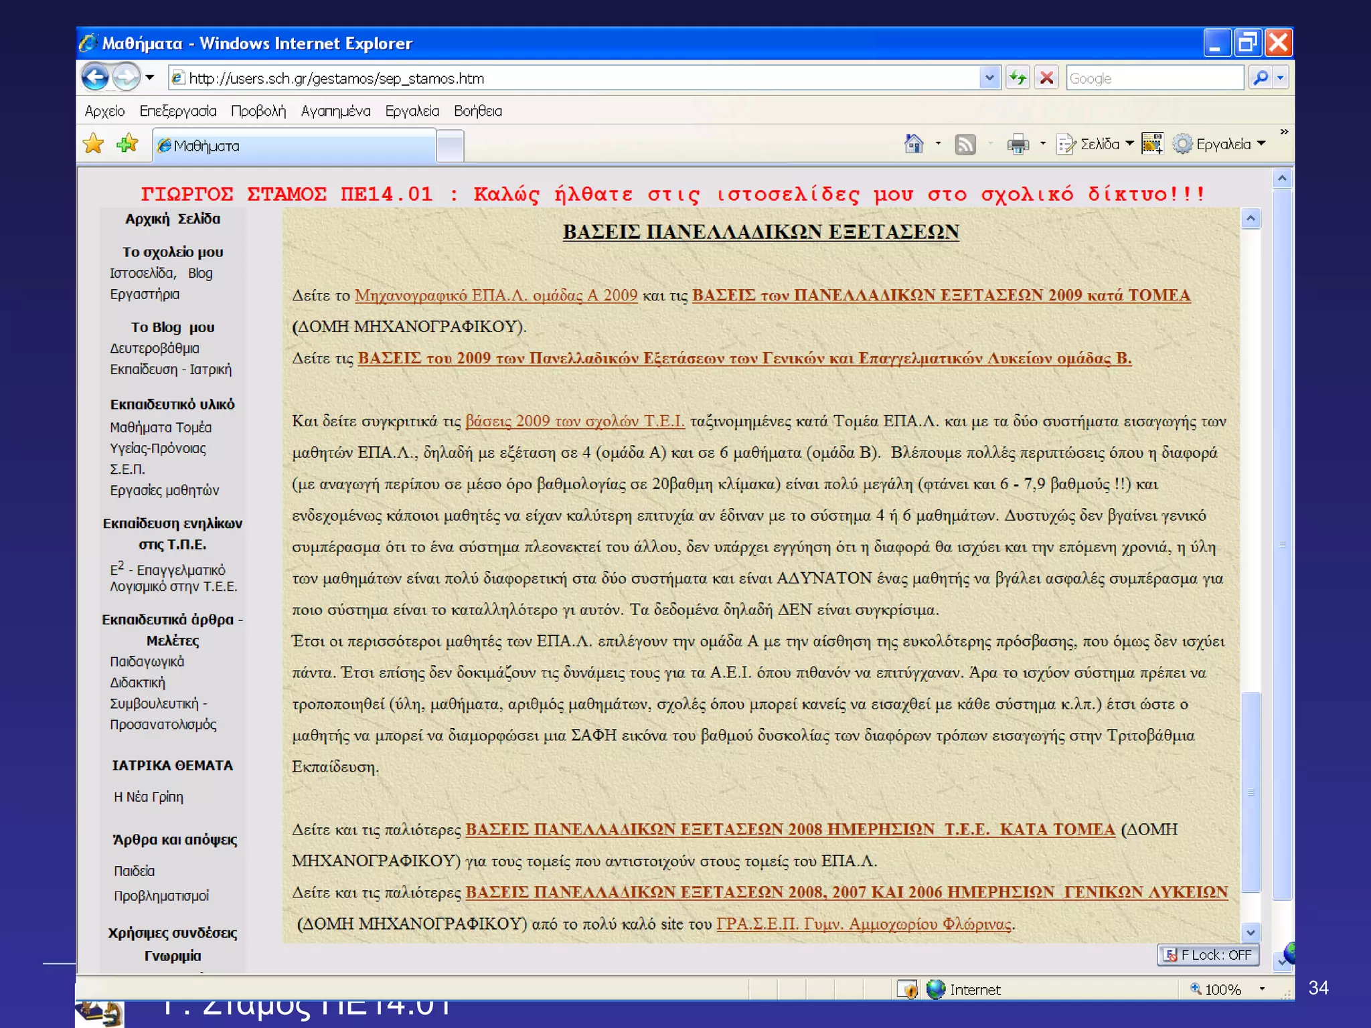Click the Print page printer icon

pyautogui.click(x=1018, y=144)
